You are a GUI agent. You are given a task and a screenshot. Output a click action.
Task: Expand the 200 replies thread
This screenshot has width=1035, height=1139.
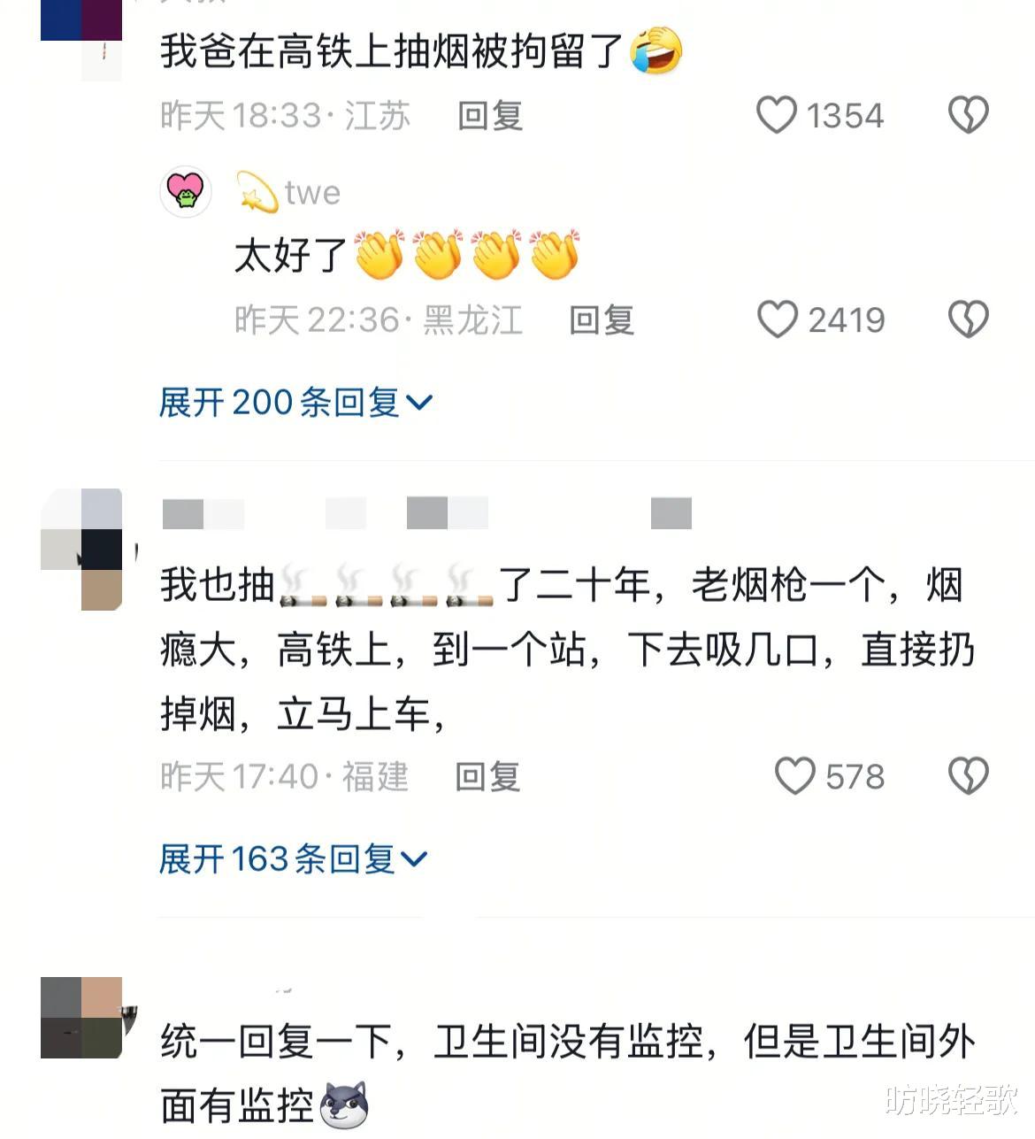[295, 403]
